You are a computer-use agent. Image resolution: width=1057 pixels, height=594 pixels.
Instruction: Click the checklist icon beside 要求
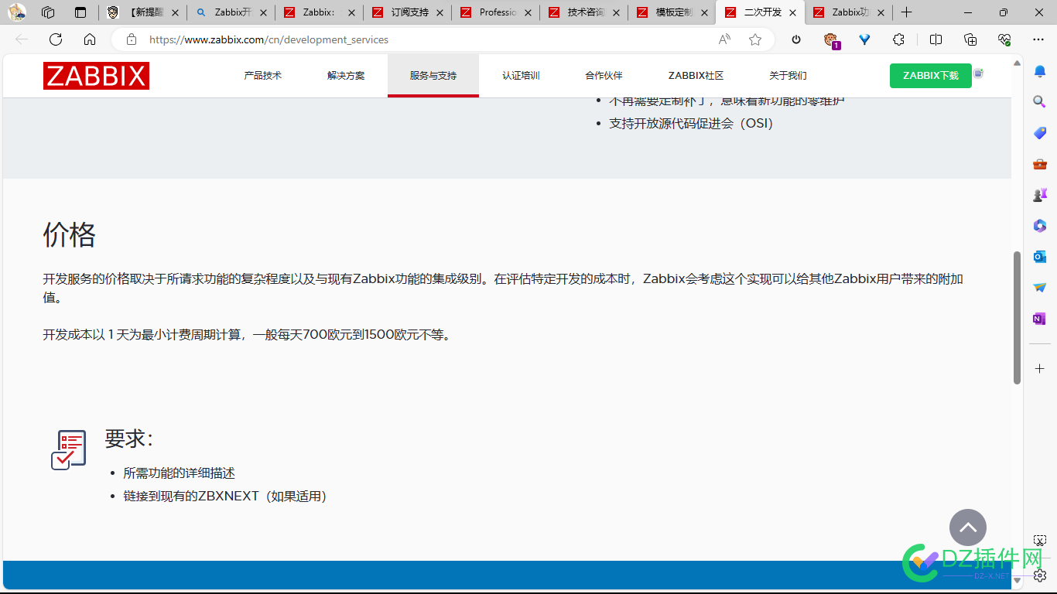coord(69,450)
